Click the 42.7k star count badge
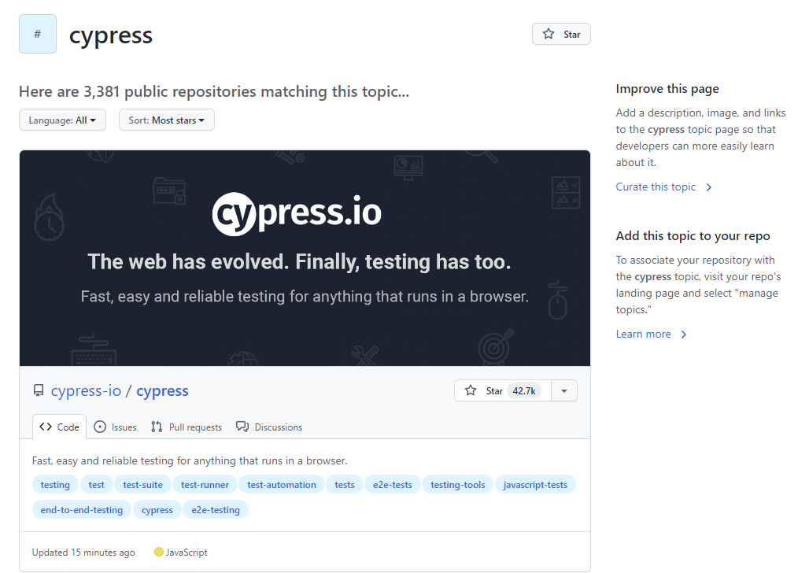809x573 pixels. point(524,390)
